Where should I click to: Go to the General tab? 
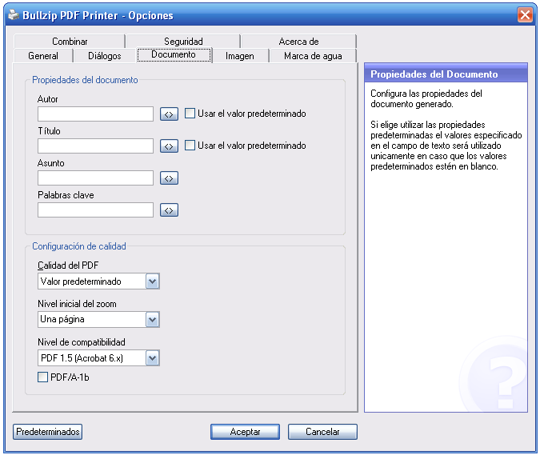point(43,56)
